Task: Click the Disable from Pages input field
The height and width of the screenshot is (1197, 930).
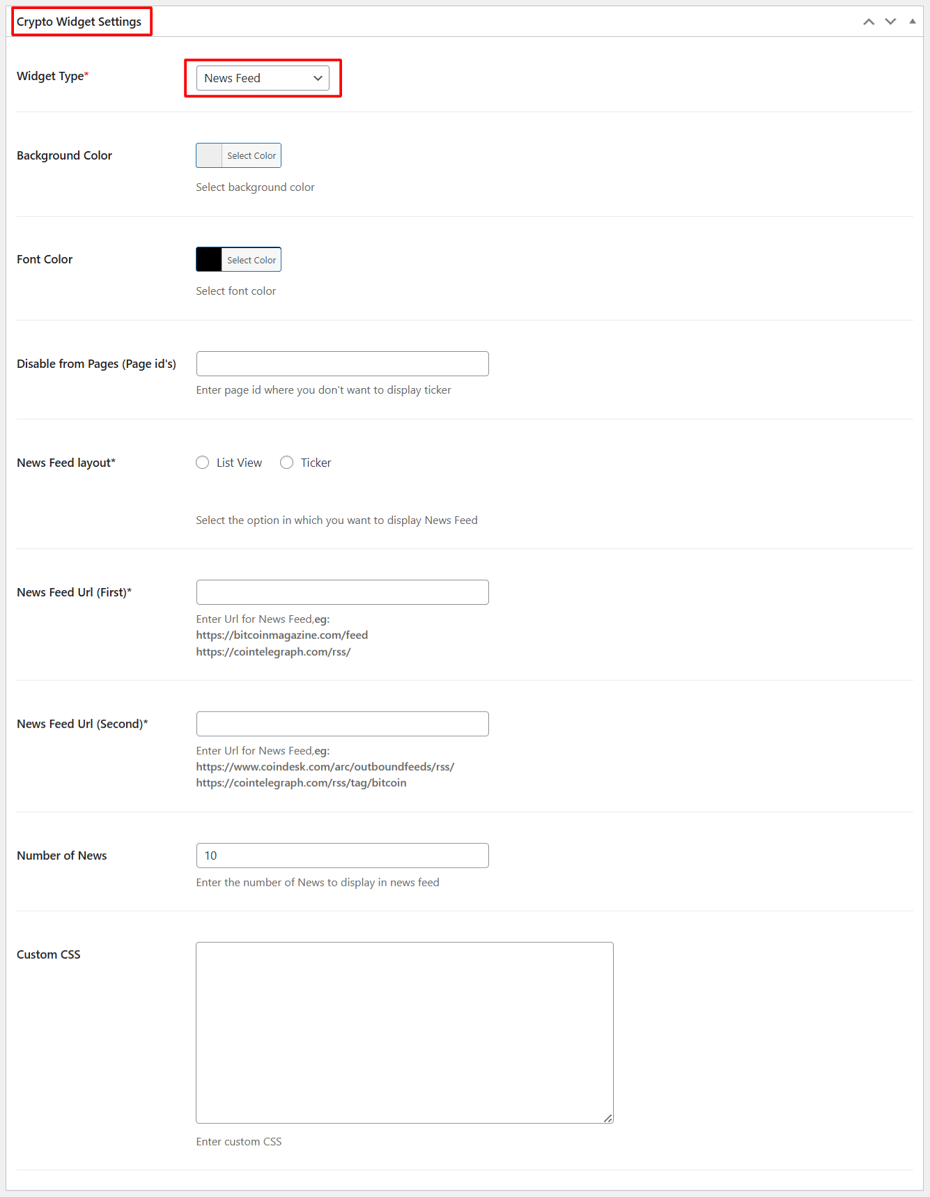Action: (x=342, y=364)
